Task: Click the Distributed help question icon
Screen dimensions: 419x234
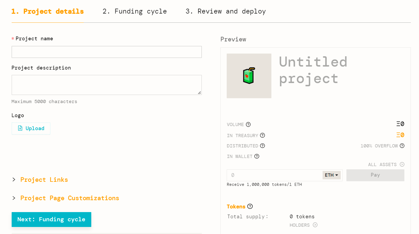Action: tap(262, 146)
